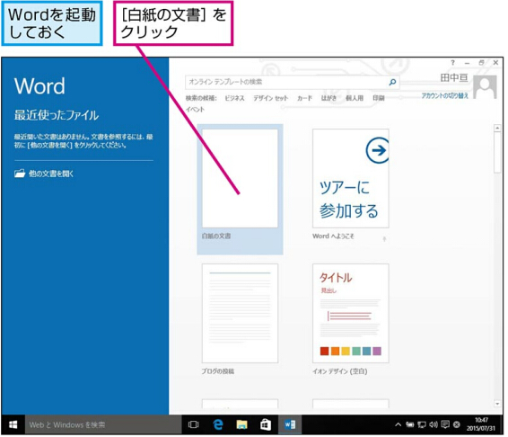The height and width of the screenshot is (437, 508).
Task: Click the pin icon beside Word へようこそ
Action: pos(384,239)
